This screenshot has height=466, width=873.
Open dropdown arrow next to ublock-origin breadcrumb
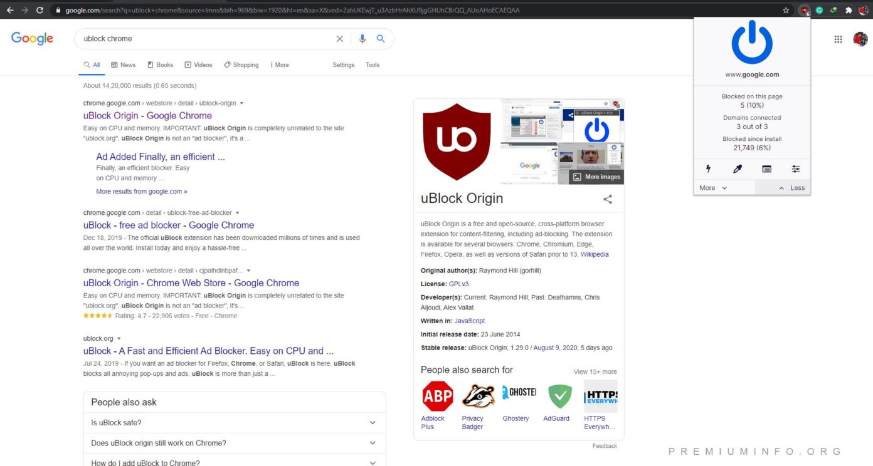tap(241, 103)
